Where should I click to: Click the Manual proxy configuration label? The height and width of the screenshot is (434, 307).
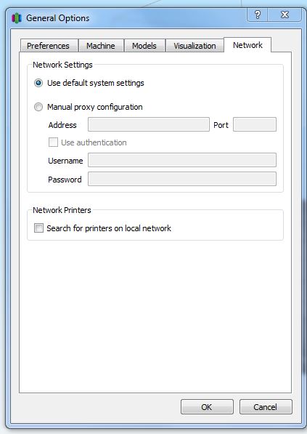(95, 107)
